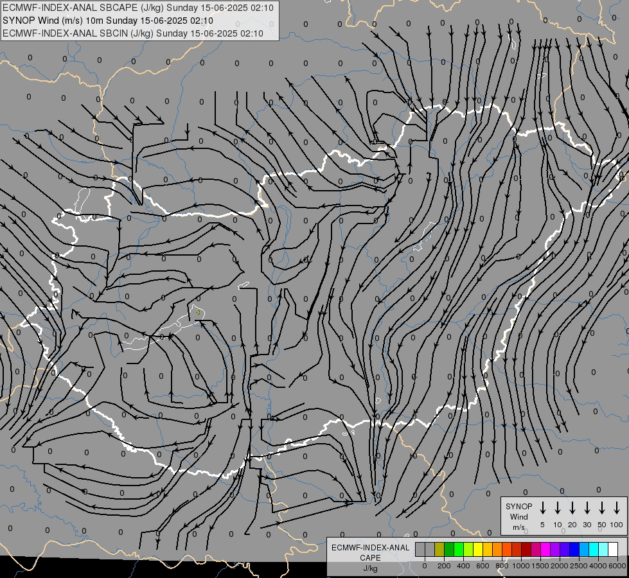The height and width of the screenshot is (578, 629).
Task: Click the 30 m/s wind arrow in legend
Action: 587,507
